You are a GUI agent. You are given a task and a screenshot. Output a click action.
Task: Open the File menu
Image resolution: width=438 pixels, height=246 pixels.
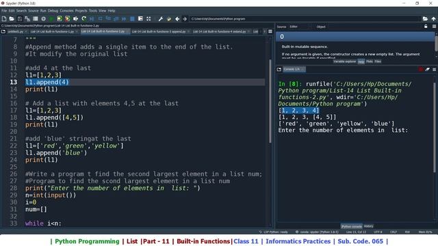pos(4,11)
